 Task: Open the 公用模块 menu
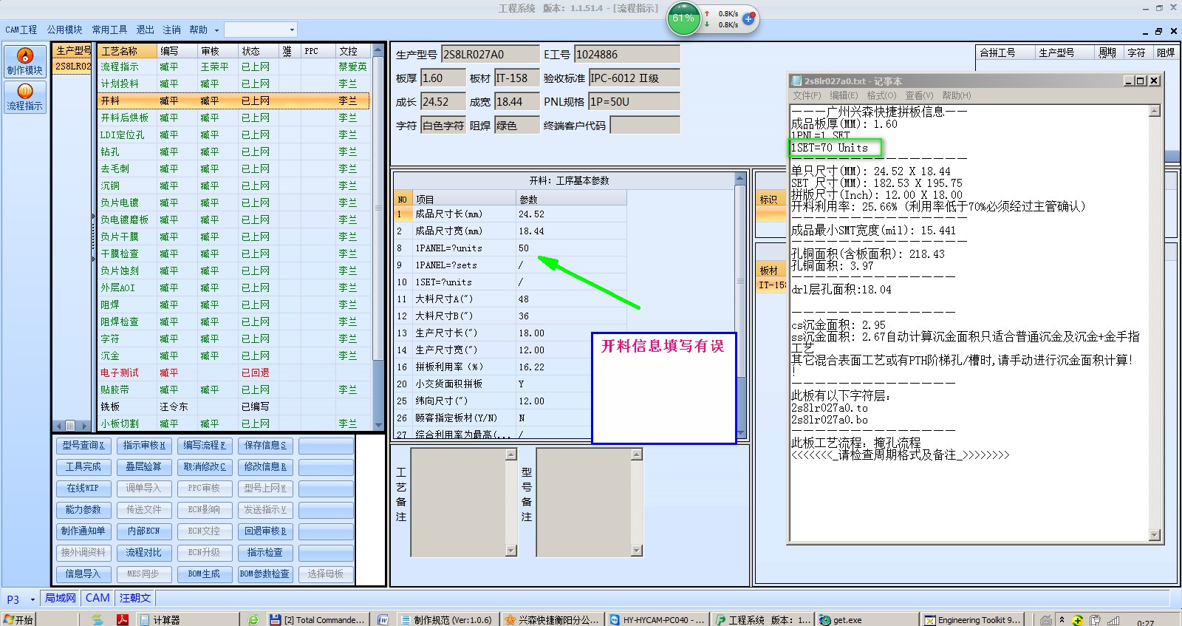[65, 30]
